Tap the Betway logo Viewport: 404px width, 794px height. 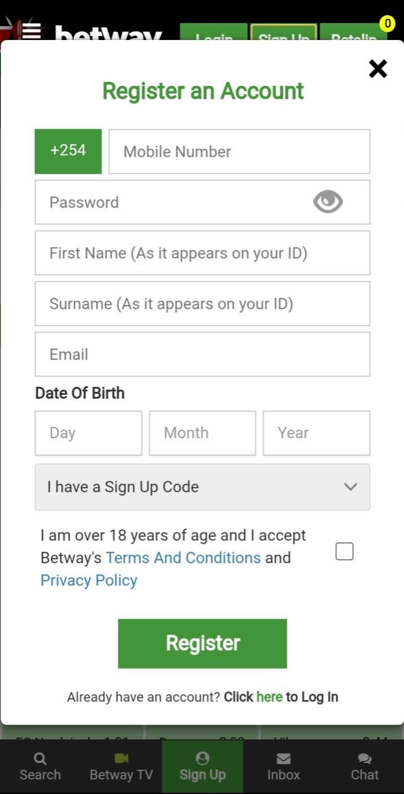pos(107,35)
